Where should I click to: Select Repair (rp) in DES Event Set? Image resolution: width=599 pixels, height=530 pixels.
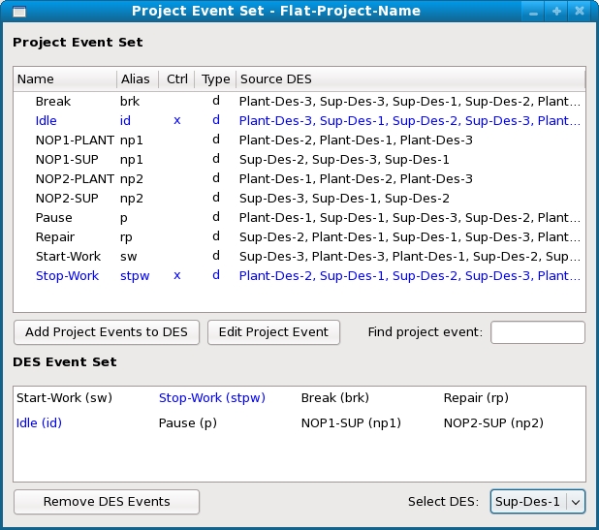point(475,397)
